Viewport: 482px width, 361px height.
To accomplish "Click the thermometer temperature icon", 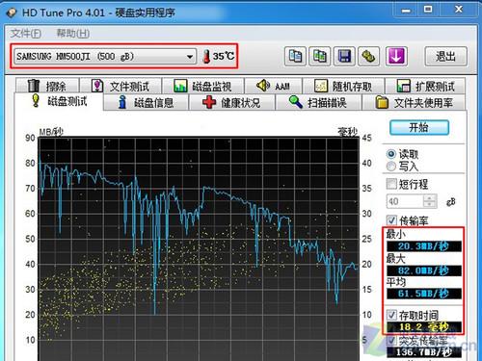I will (206, 56).
